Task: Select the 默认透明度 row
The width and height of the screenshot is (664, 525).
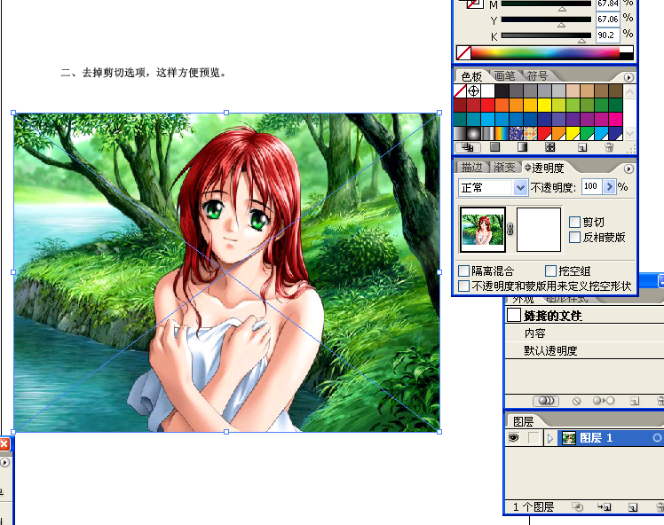Action: pyautogui.click(x=584, y=350)
